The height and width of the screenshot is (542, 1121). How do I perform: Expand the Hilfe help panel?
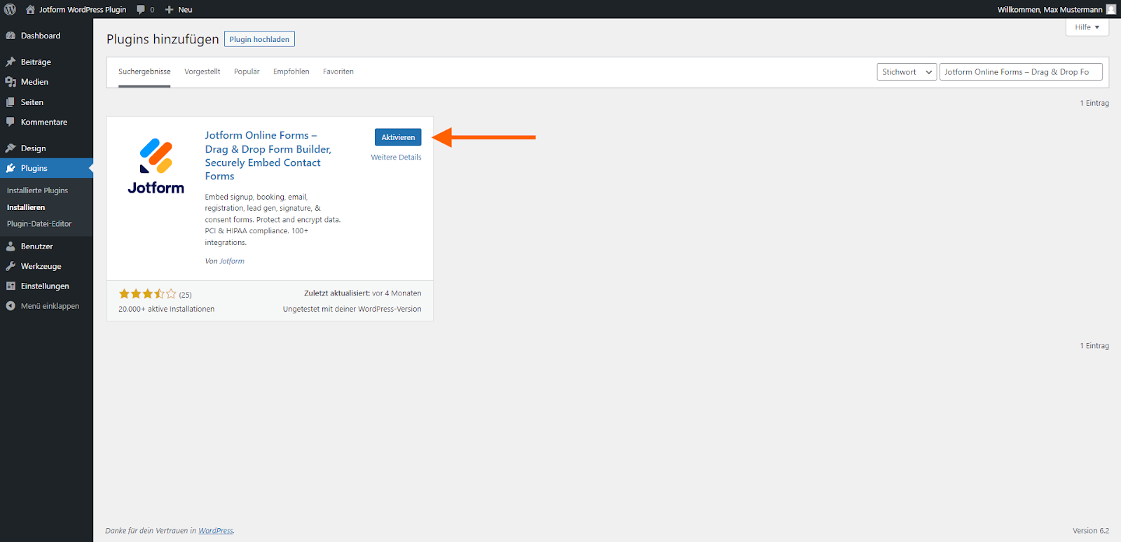click(1087, 27)
